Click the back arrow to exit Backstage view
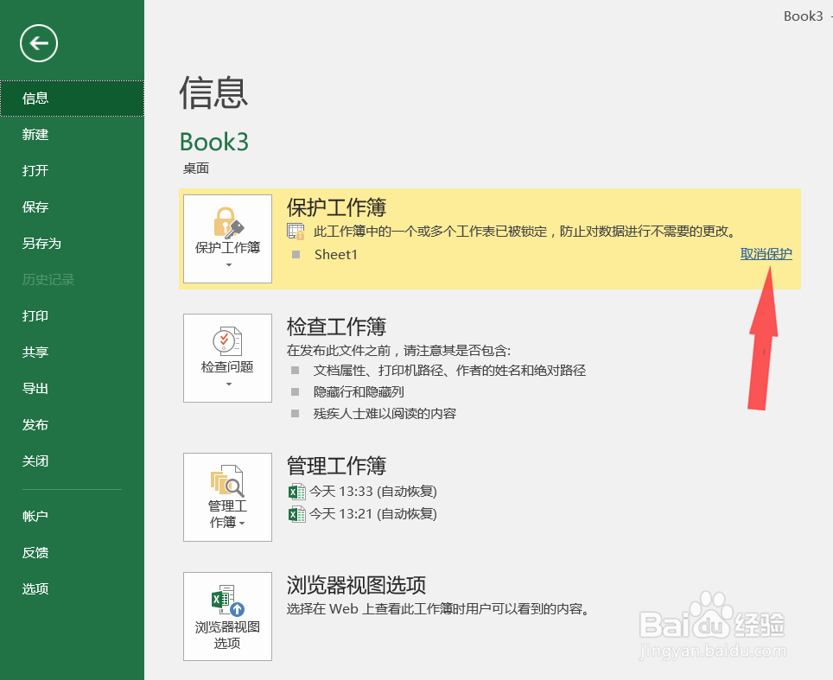This screenshot has height=680, width=833. (x=38, y=42)
